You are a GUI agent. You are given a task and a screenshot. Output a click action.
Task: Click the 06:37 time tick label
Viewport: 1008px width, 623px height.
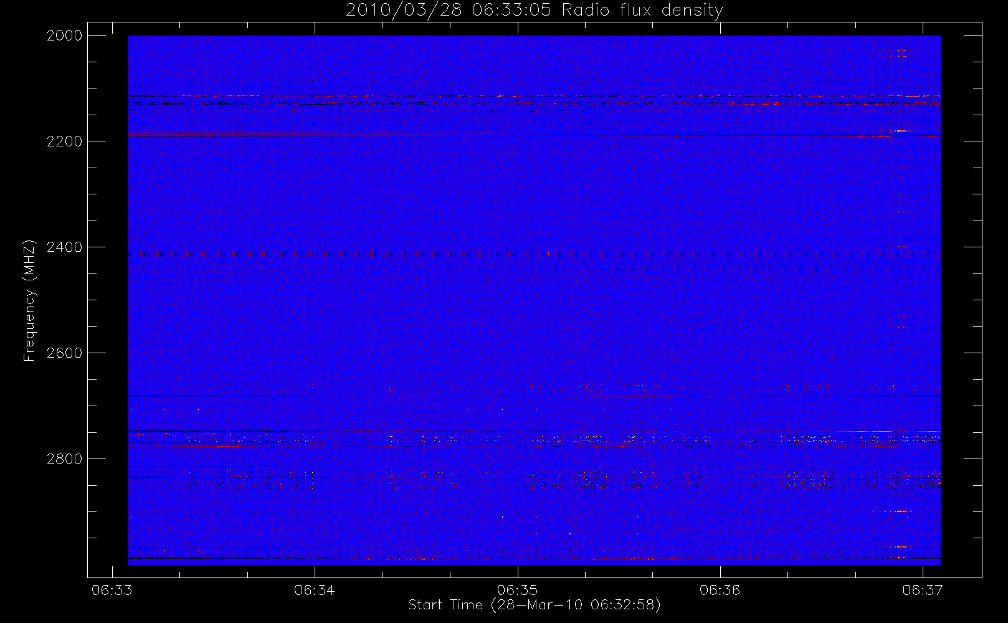click(923, 589)
